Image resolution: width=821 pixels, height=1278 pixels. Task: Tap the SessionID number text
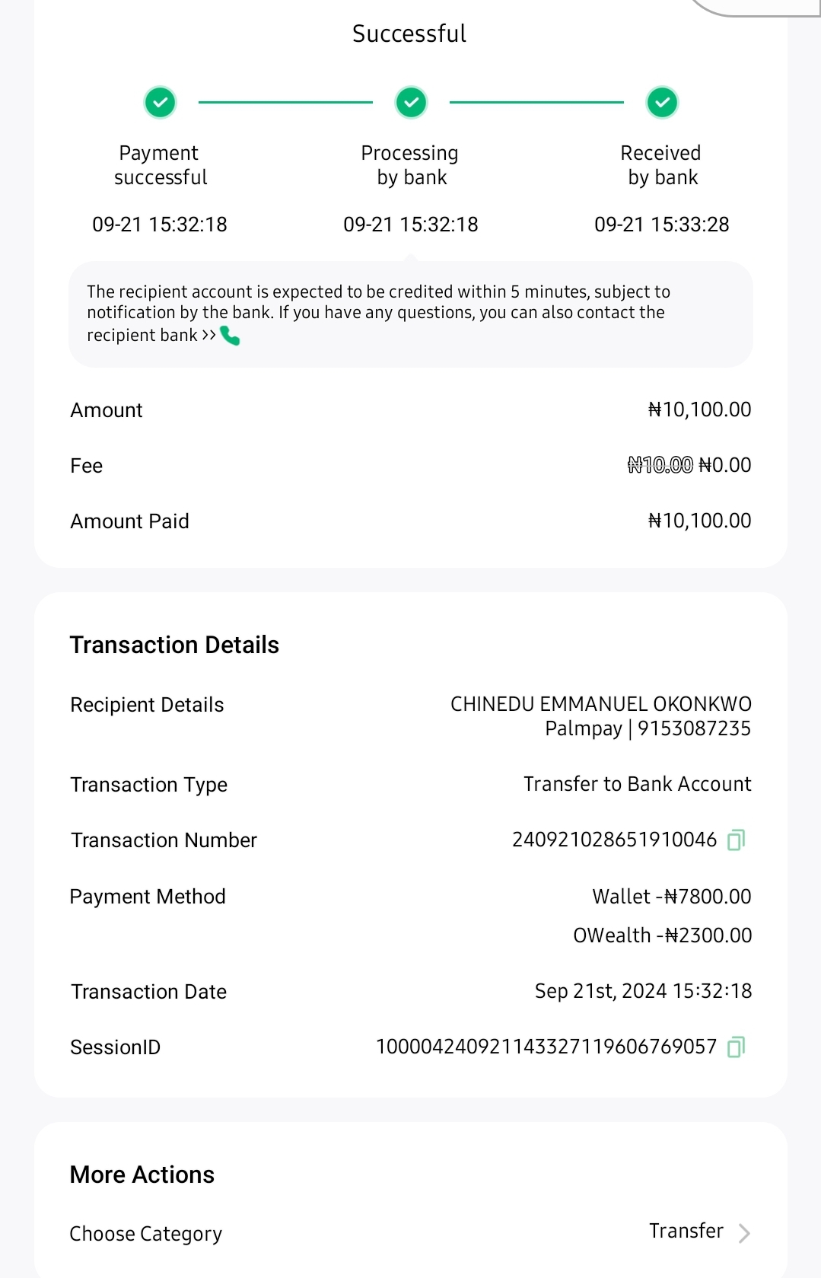[546, 1047]
